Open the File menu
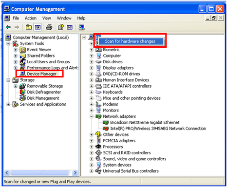The image size is (227, 187). click(x=16, y=18)
